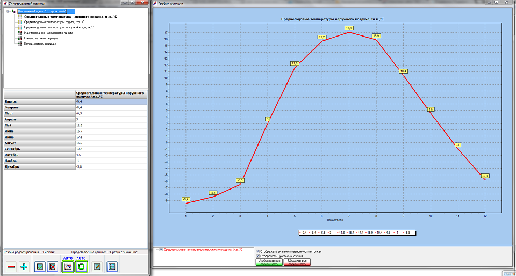Click the table column header for air temperatures
This screenshot has width=516, height=276.
(x=111, y=95)
